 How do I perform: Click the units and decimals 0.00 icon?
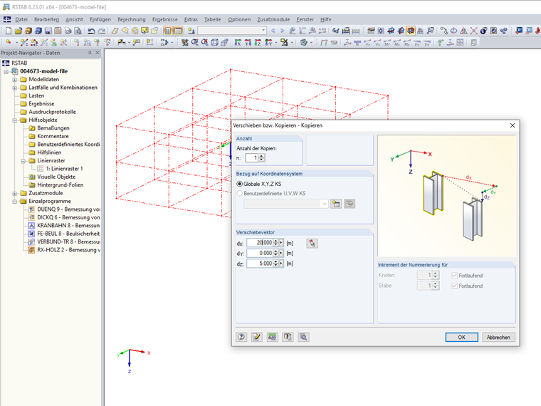272,337
